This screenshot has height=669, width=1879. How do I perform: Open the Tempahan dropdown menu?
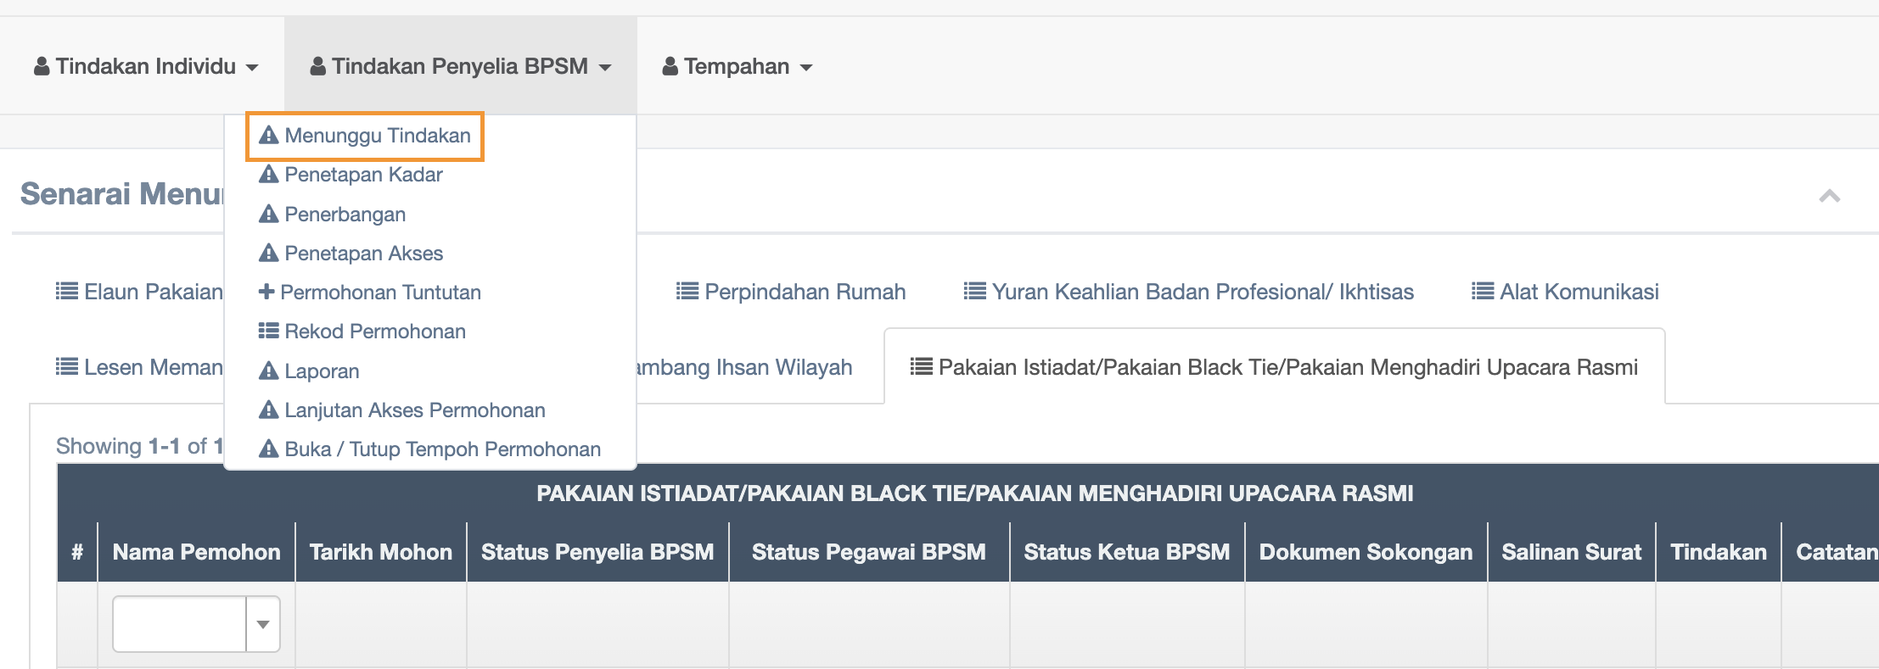pyautogui.click(x=737, y=66)
